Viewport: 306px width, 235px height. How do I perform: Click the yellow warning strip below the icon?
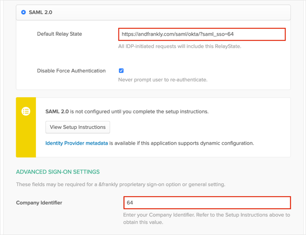[x=26, y=139]
